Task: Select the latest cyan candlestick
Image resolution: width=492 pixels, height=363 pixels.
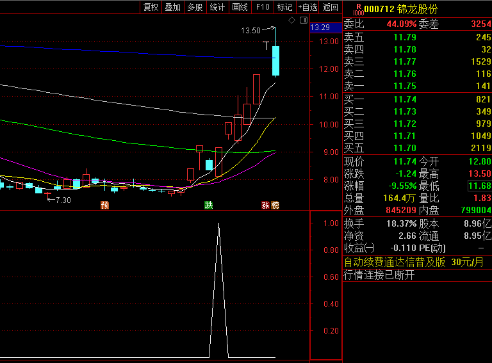Action: point(275,60)
